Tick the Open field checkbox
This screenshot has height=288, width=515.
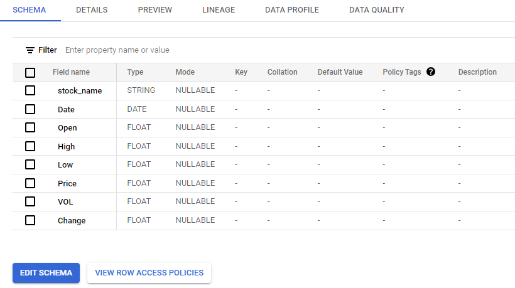(x=30, y=127)
